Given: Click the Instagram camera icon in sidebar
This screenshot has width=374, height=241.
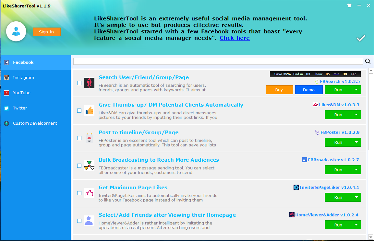Looking at the screenshot, I should pyautogui.click(x=6, y=78).
